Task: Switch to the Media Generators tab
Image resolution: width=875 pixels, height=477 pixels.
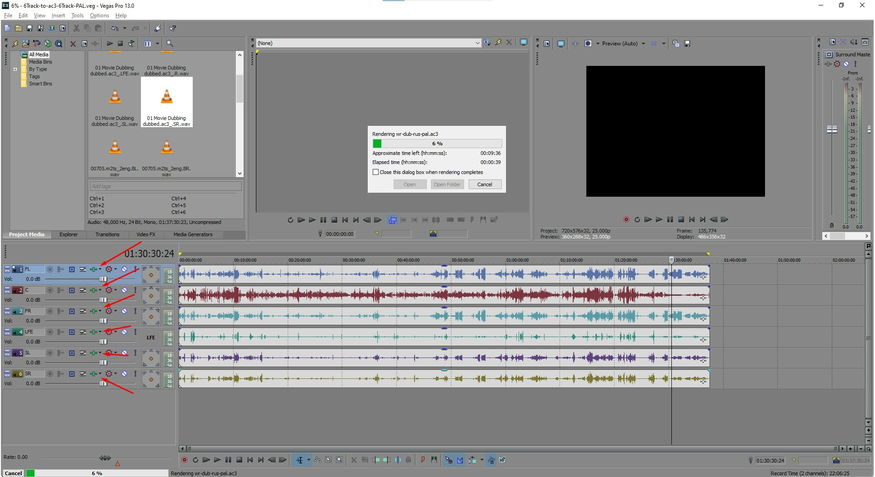Action: (x=193, y=234)
